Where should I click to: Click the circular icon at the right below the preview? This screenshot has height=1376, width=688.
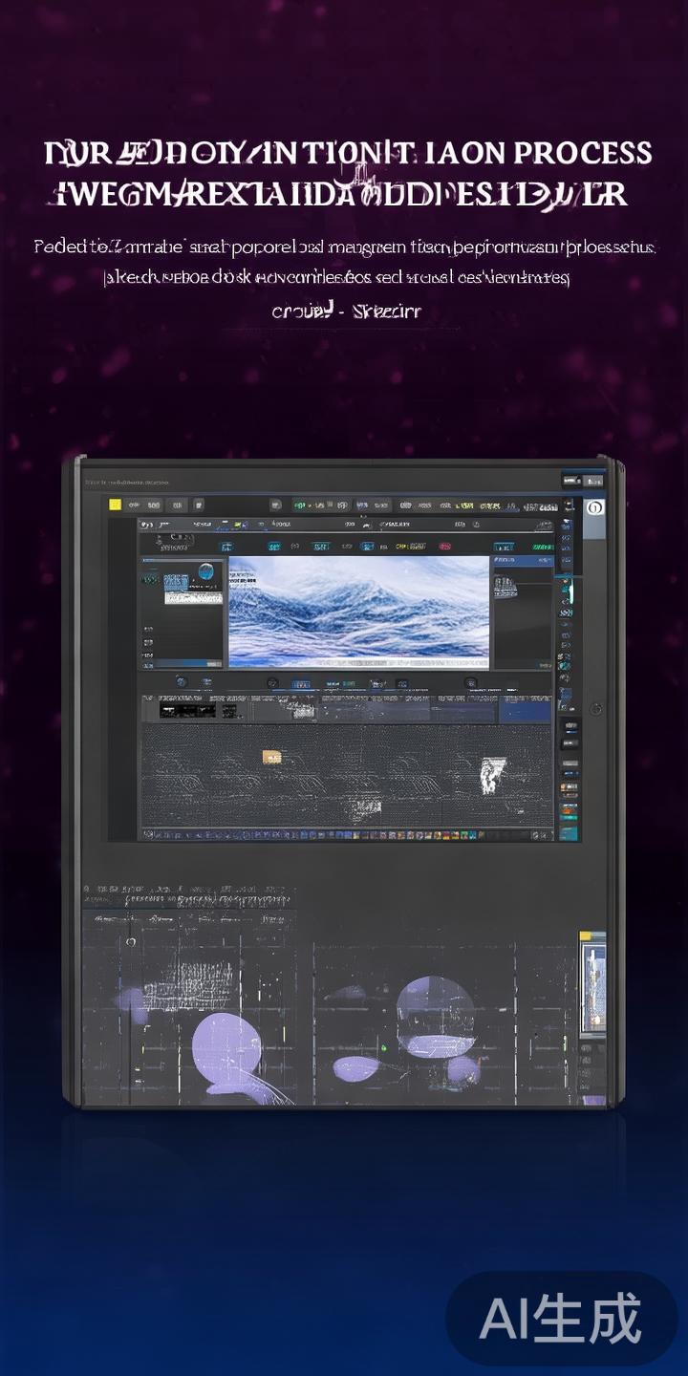pyautogui.click(x=470, y=683)
